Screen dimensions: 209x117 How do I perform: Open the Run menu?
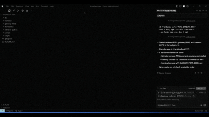(x=37, y=6)
